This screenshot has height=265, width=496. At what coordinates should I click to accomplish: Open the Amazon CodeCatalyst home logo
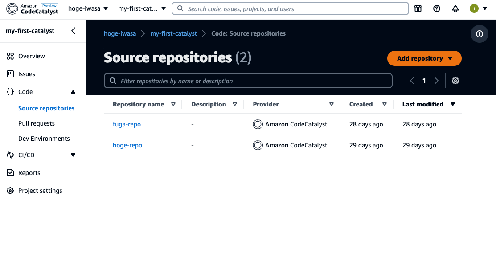pyautogui.click(x=32, y=9)
